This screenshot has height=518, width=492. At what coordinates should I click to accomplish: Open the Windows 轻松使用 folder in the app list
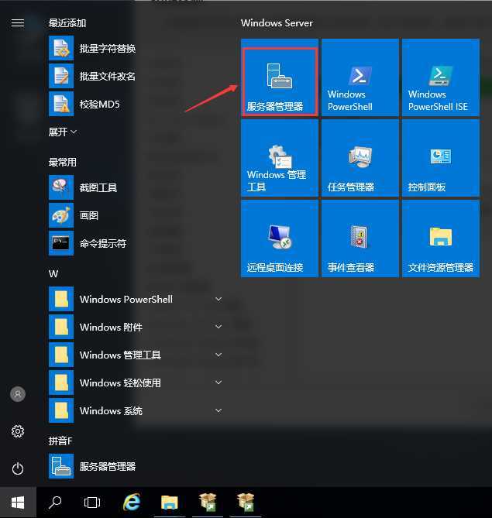pyautogui.click(x=136, y=382)
